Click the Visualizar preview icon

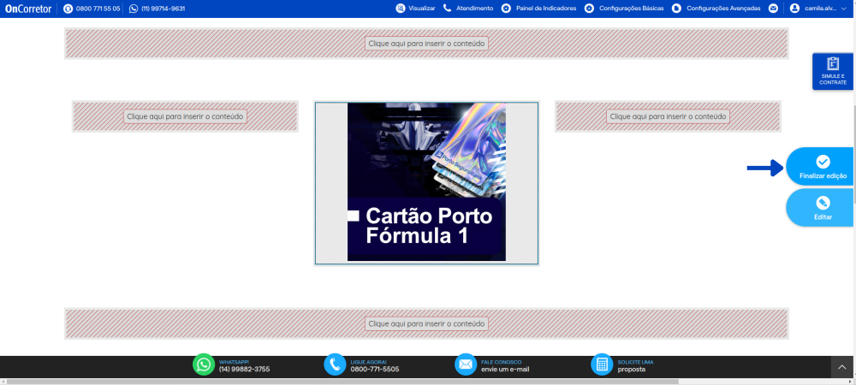pos(401,9)
